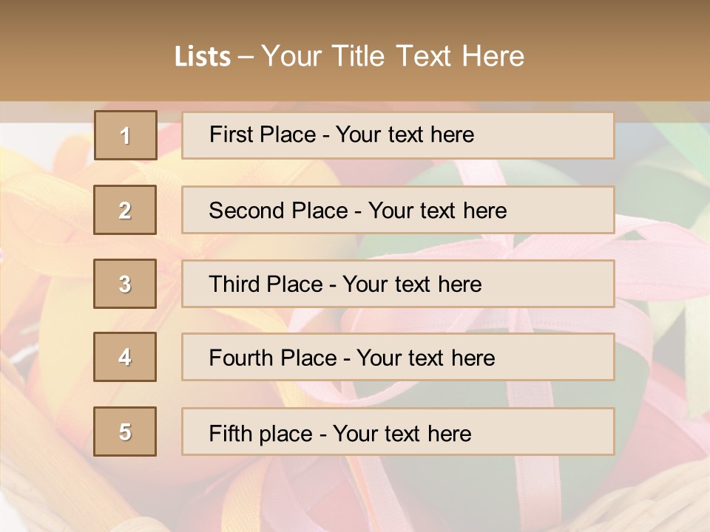The image size is (710, 532).
Task: Click 'Your text here' in the first row
Action: click(x=405, y=134)
